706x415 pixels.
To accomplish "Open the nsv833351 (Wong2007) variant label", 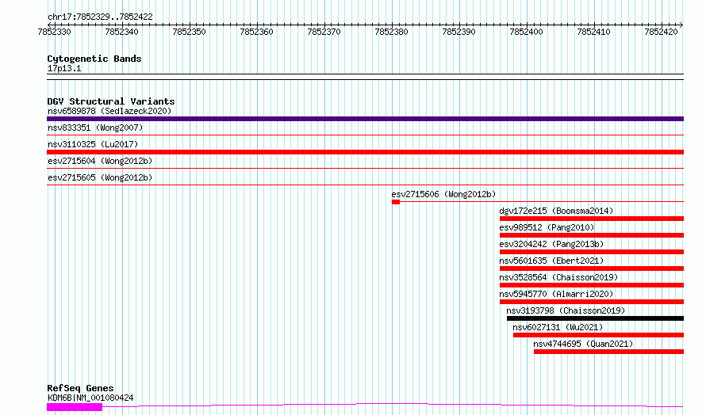I will pyautogui.click(x=95, y=128).
